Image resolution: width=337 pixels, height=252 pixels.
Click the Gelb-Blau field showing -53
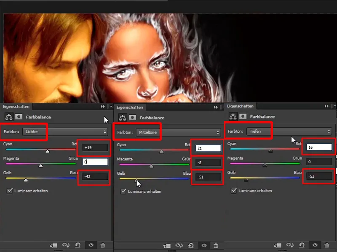[x=319, y=176]
